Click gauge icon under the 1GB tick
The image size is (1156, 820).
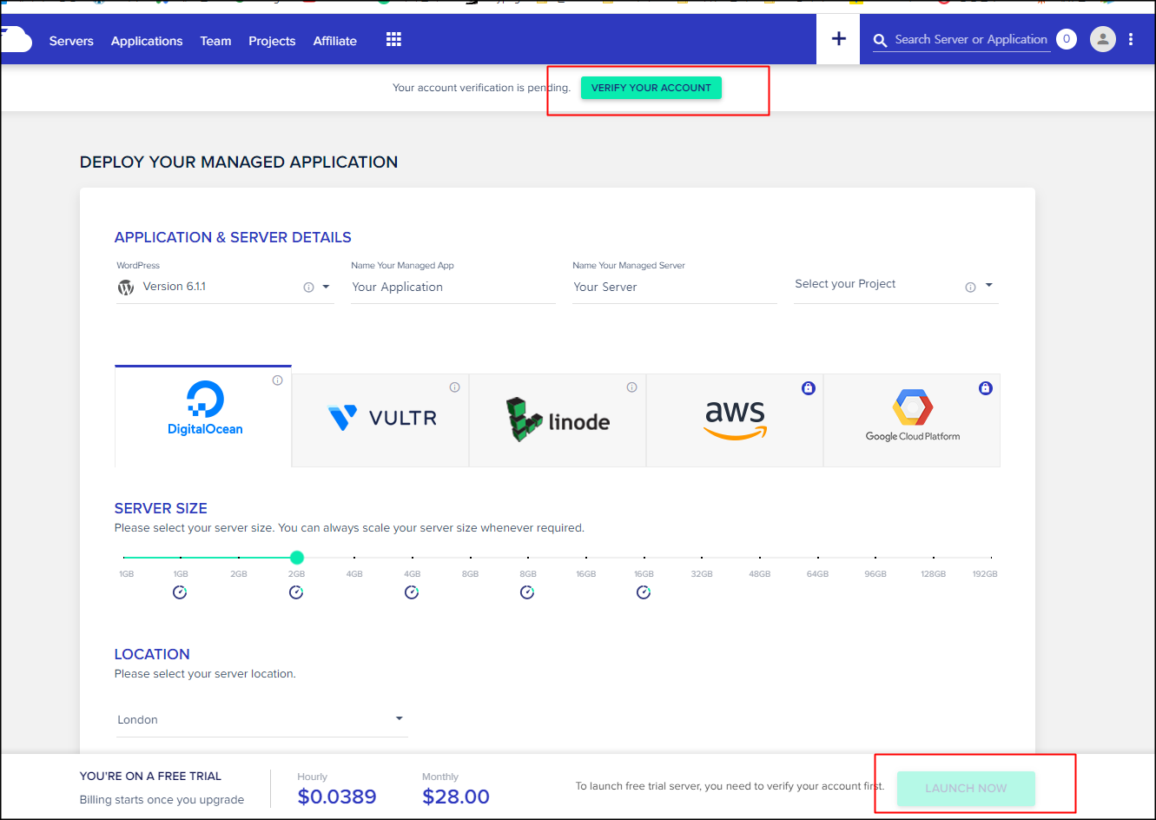pos(180,592)
